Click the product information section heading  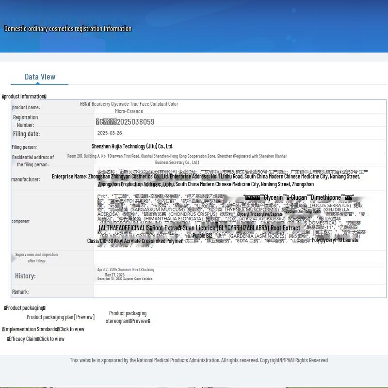pos(24,97)
